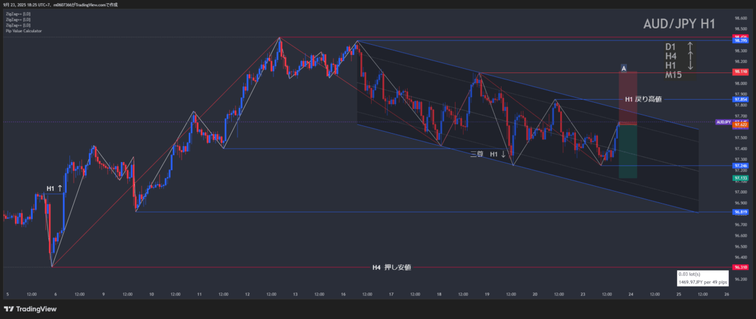The image size is (756, 319).
Task: Click the blue 97.854 price label
Action: 740,99
